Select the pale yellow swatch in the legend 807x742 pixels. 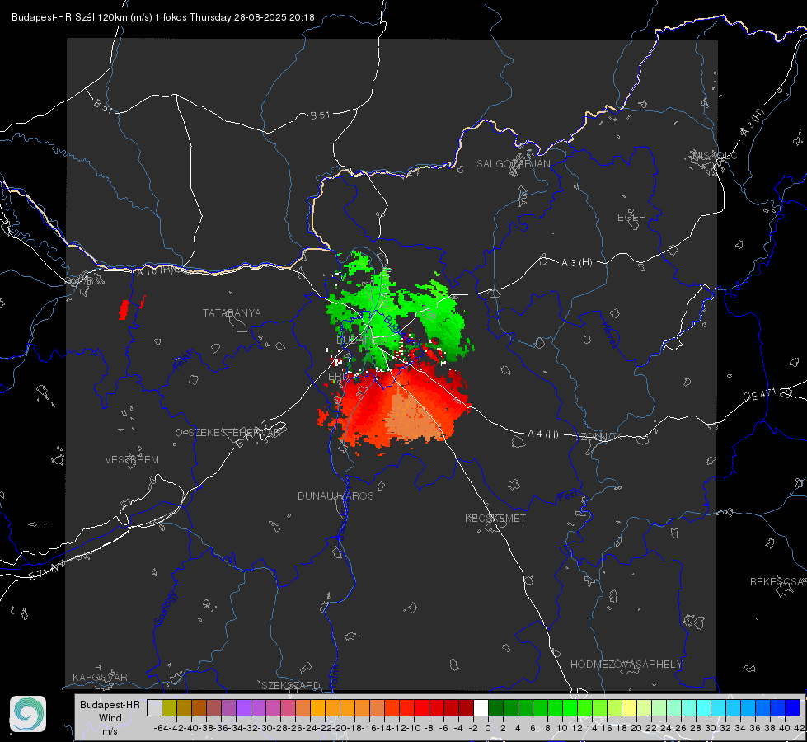click(x=630, y=707)
